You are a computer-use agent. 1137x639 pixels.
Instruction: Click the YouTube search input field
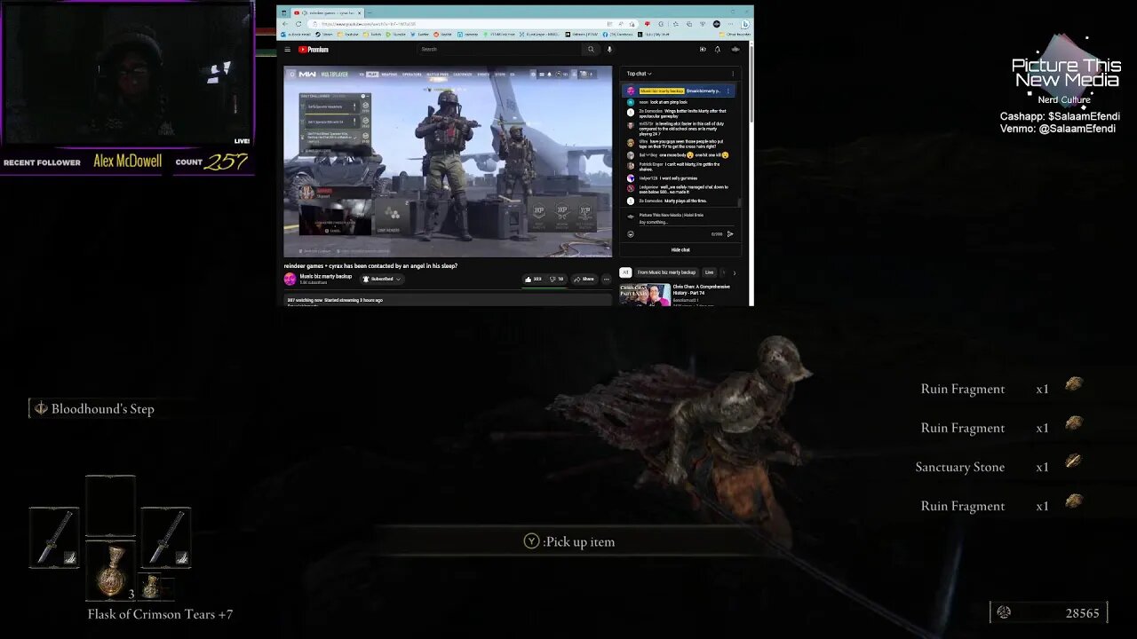(x=500, y=50)
